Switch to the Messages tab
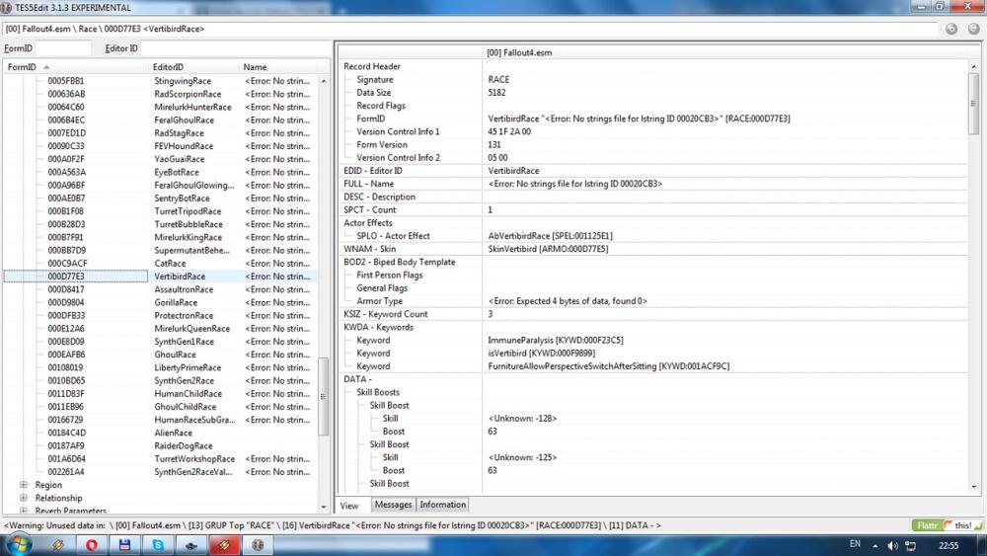987x556 pixels. pyautogui.click(x=393, y=505)
